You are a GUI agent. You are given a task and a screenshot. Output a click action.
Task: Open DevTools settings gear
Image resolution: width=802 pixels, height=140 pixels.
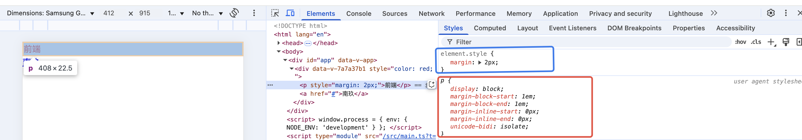(x=771, y=13)
